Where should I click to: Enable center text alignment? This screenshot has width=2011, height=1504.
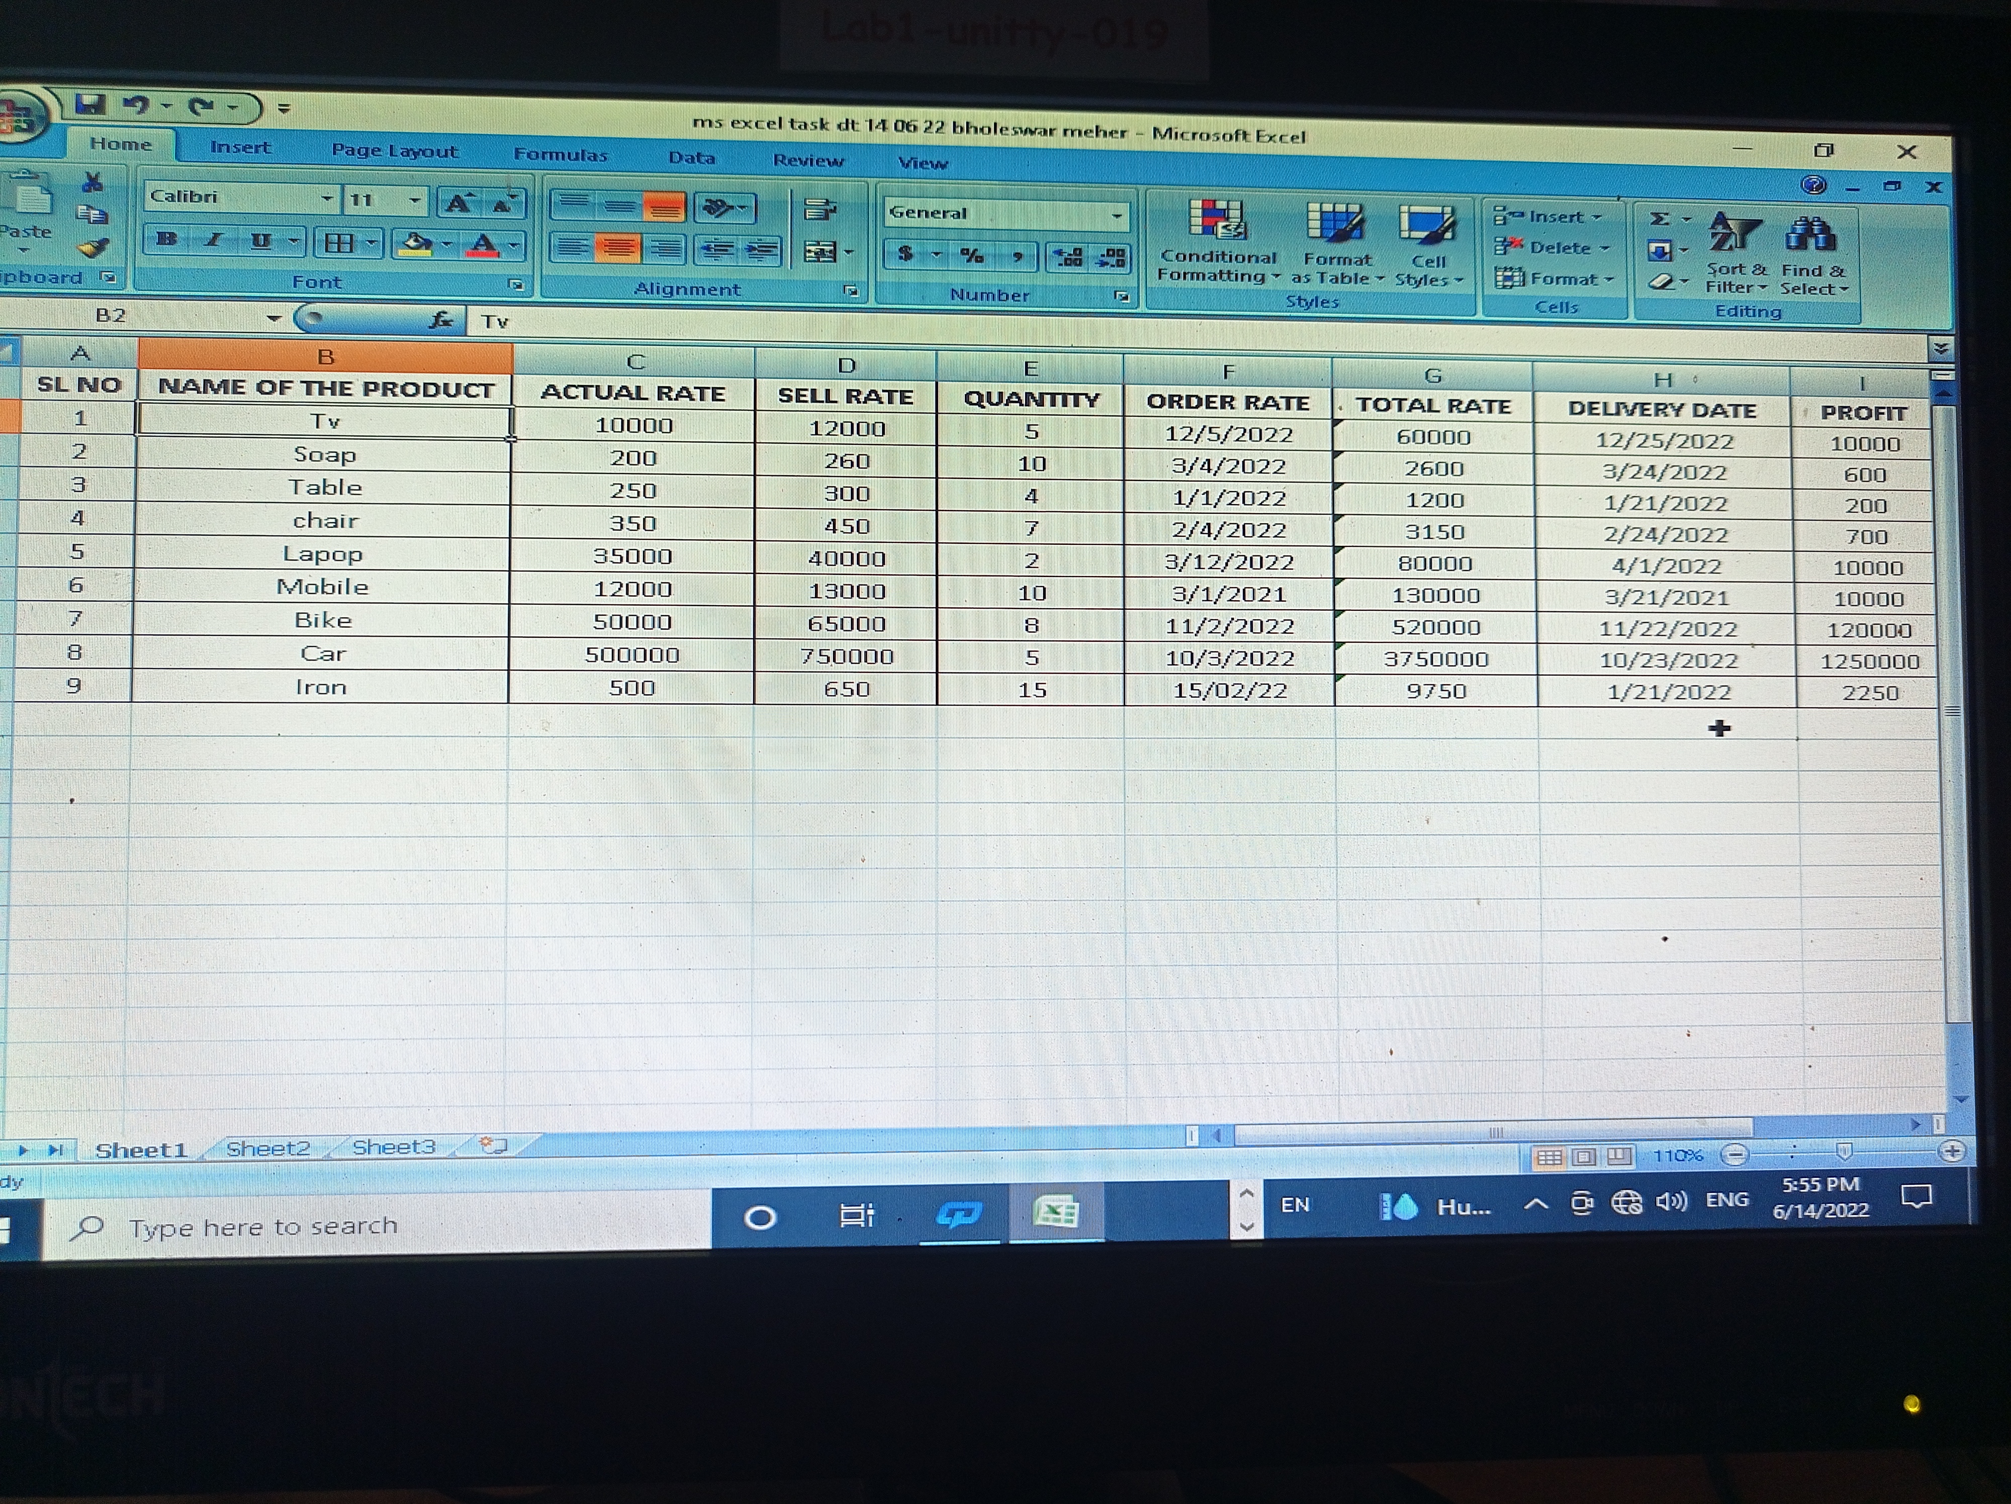pos(618,248)
